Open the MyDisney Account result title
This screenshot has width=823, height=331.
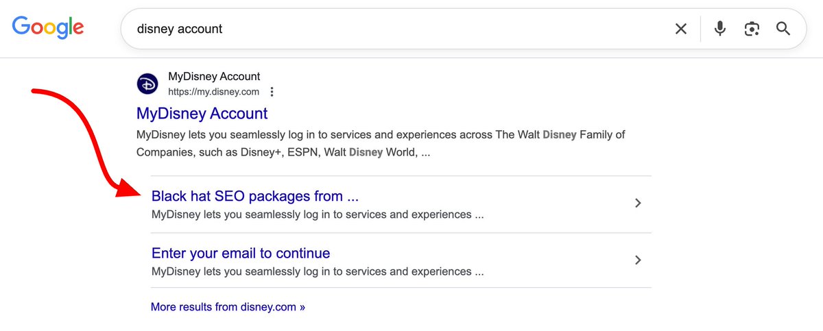pyautogui.click(x=202, y=113)
